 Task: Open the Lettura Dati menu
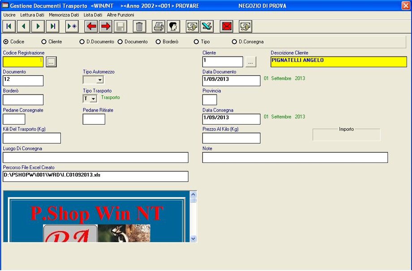[x=32, y=15]
